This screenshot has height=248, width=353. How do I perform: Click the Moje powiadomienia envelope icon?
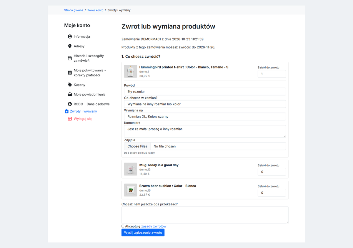pos(70,94)
